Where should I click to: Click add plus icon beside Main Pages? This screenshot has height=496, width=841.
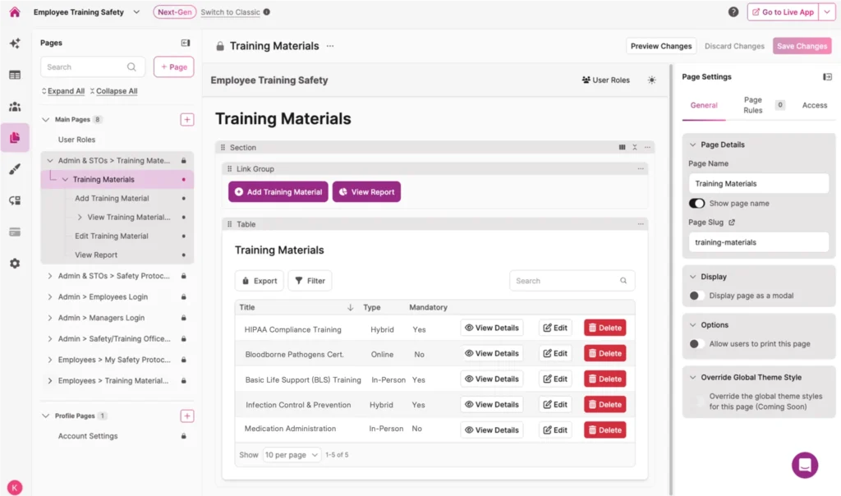click(187, 120)
